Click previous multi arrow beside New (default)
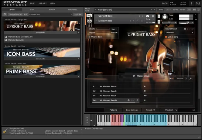The image size is (202, 140). pyautogui.click(x=151, y=10)
